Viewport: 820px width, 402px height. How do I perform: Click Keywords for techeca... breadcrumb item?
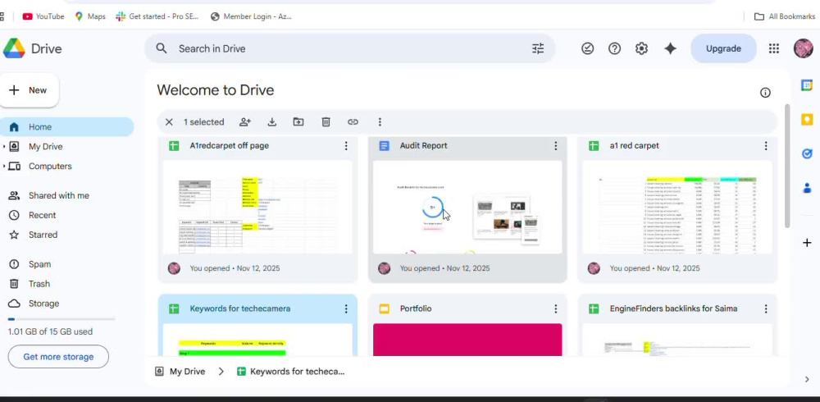pos(291,372)
